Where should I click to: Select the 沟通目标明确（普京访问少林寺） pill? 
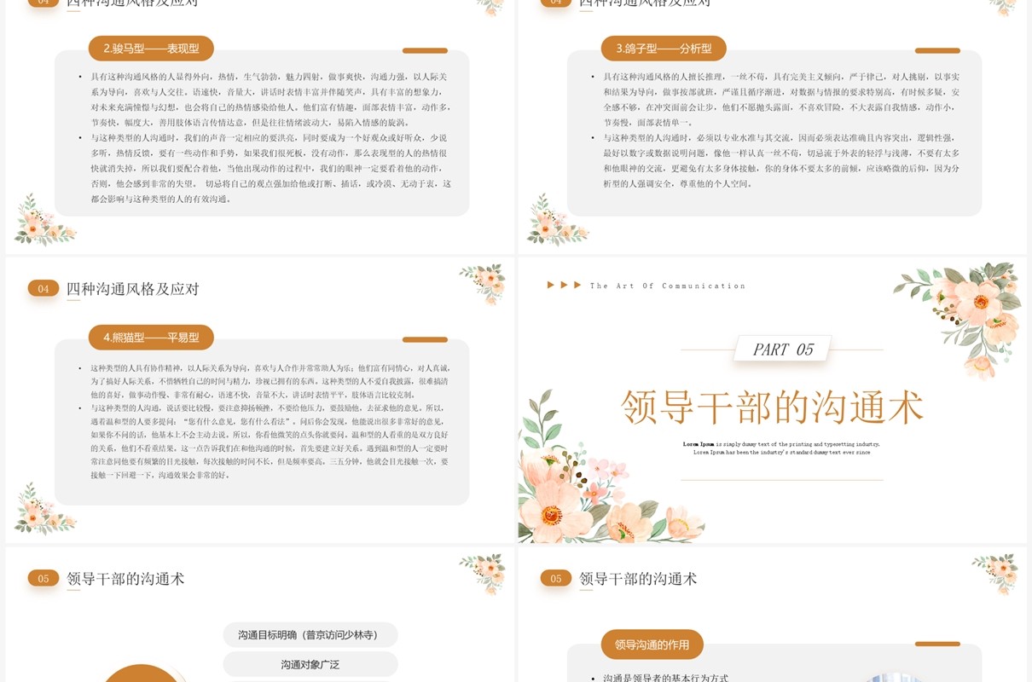[310, 635]
